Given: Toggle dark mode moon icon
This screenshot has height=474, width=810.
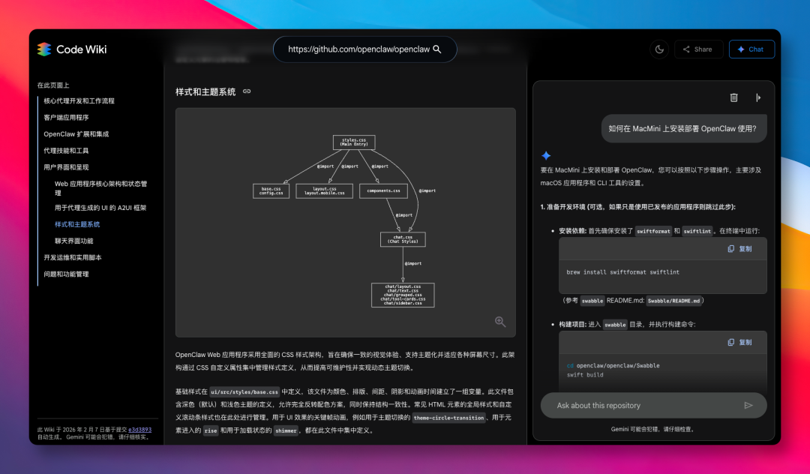Looking at the screenshot, I should pyautogui.click(x=659, y=49).
